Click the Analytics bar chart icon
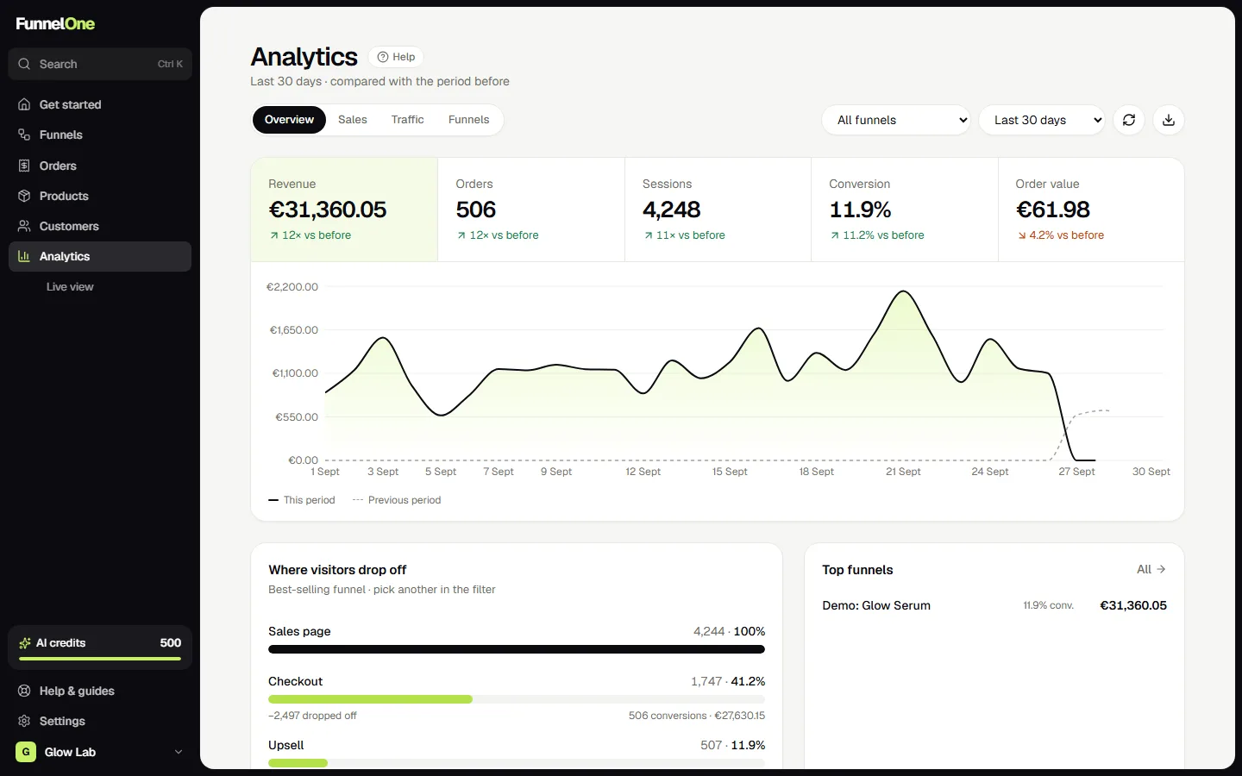 [x=24, y=256]
